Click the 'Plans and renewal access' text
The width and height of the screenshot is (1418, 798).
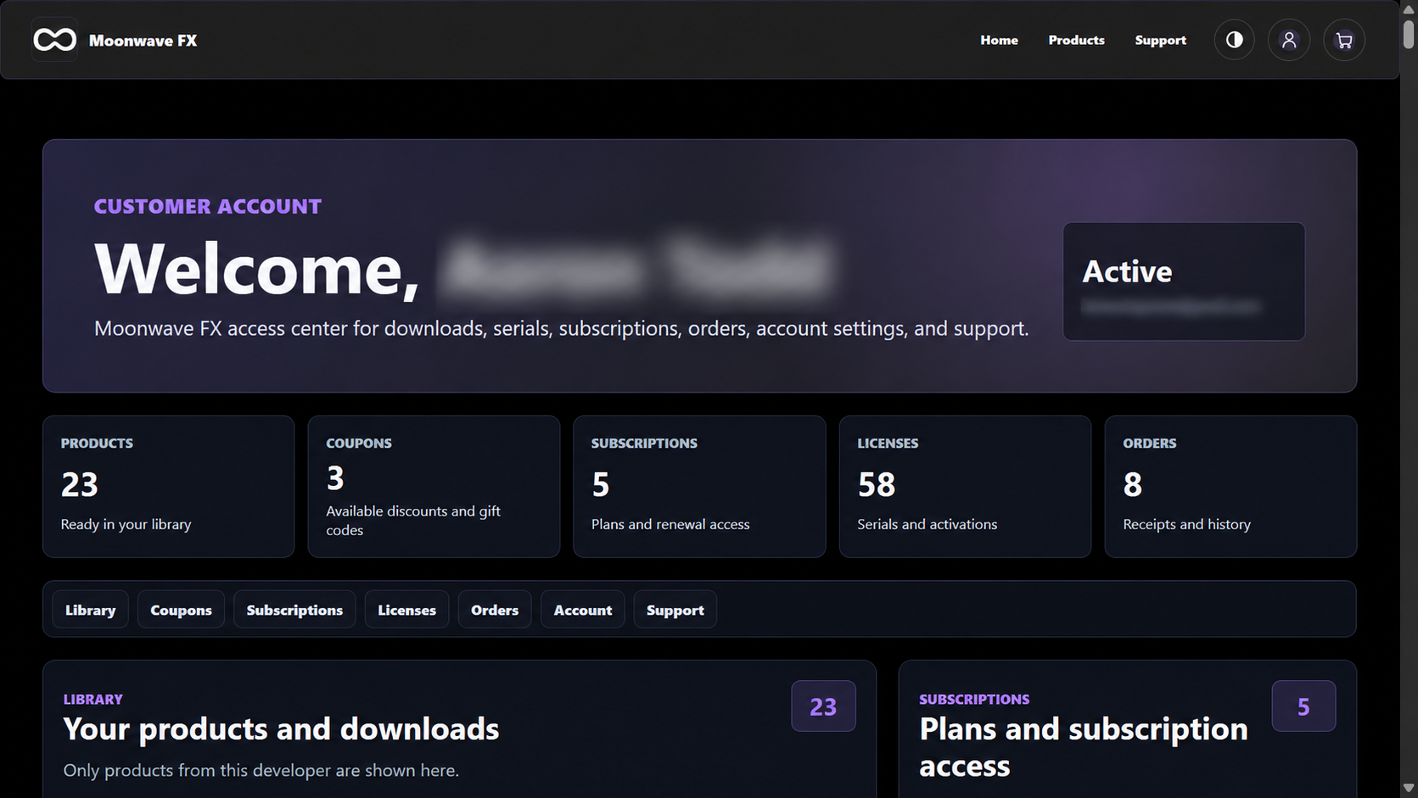click(x=670, y=524)
